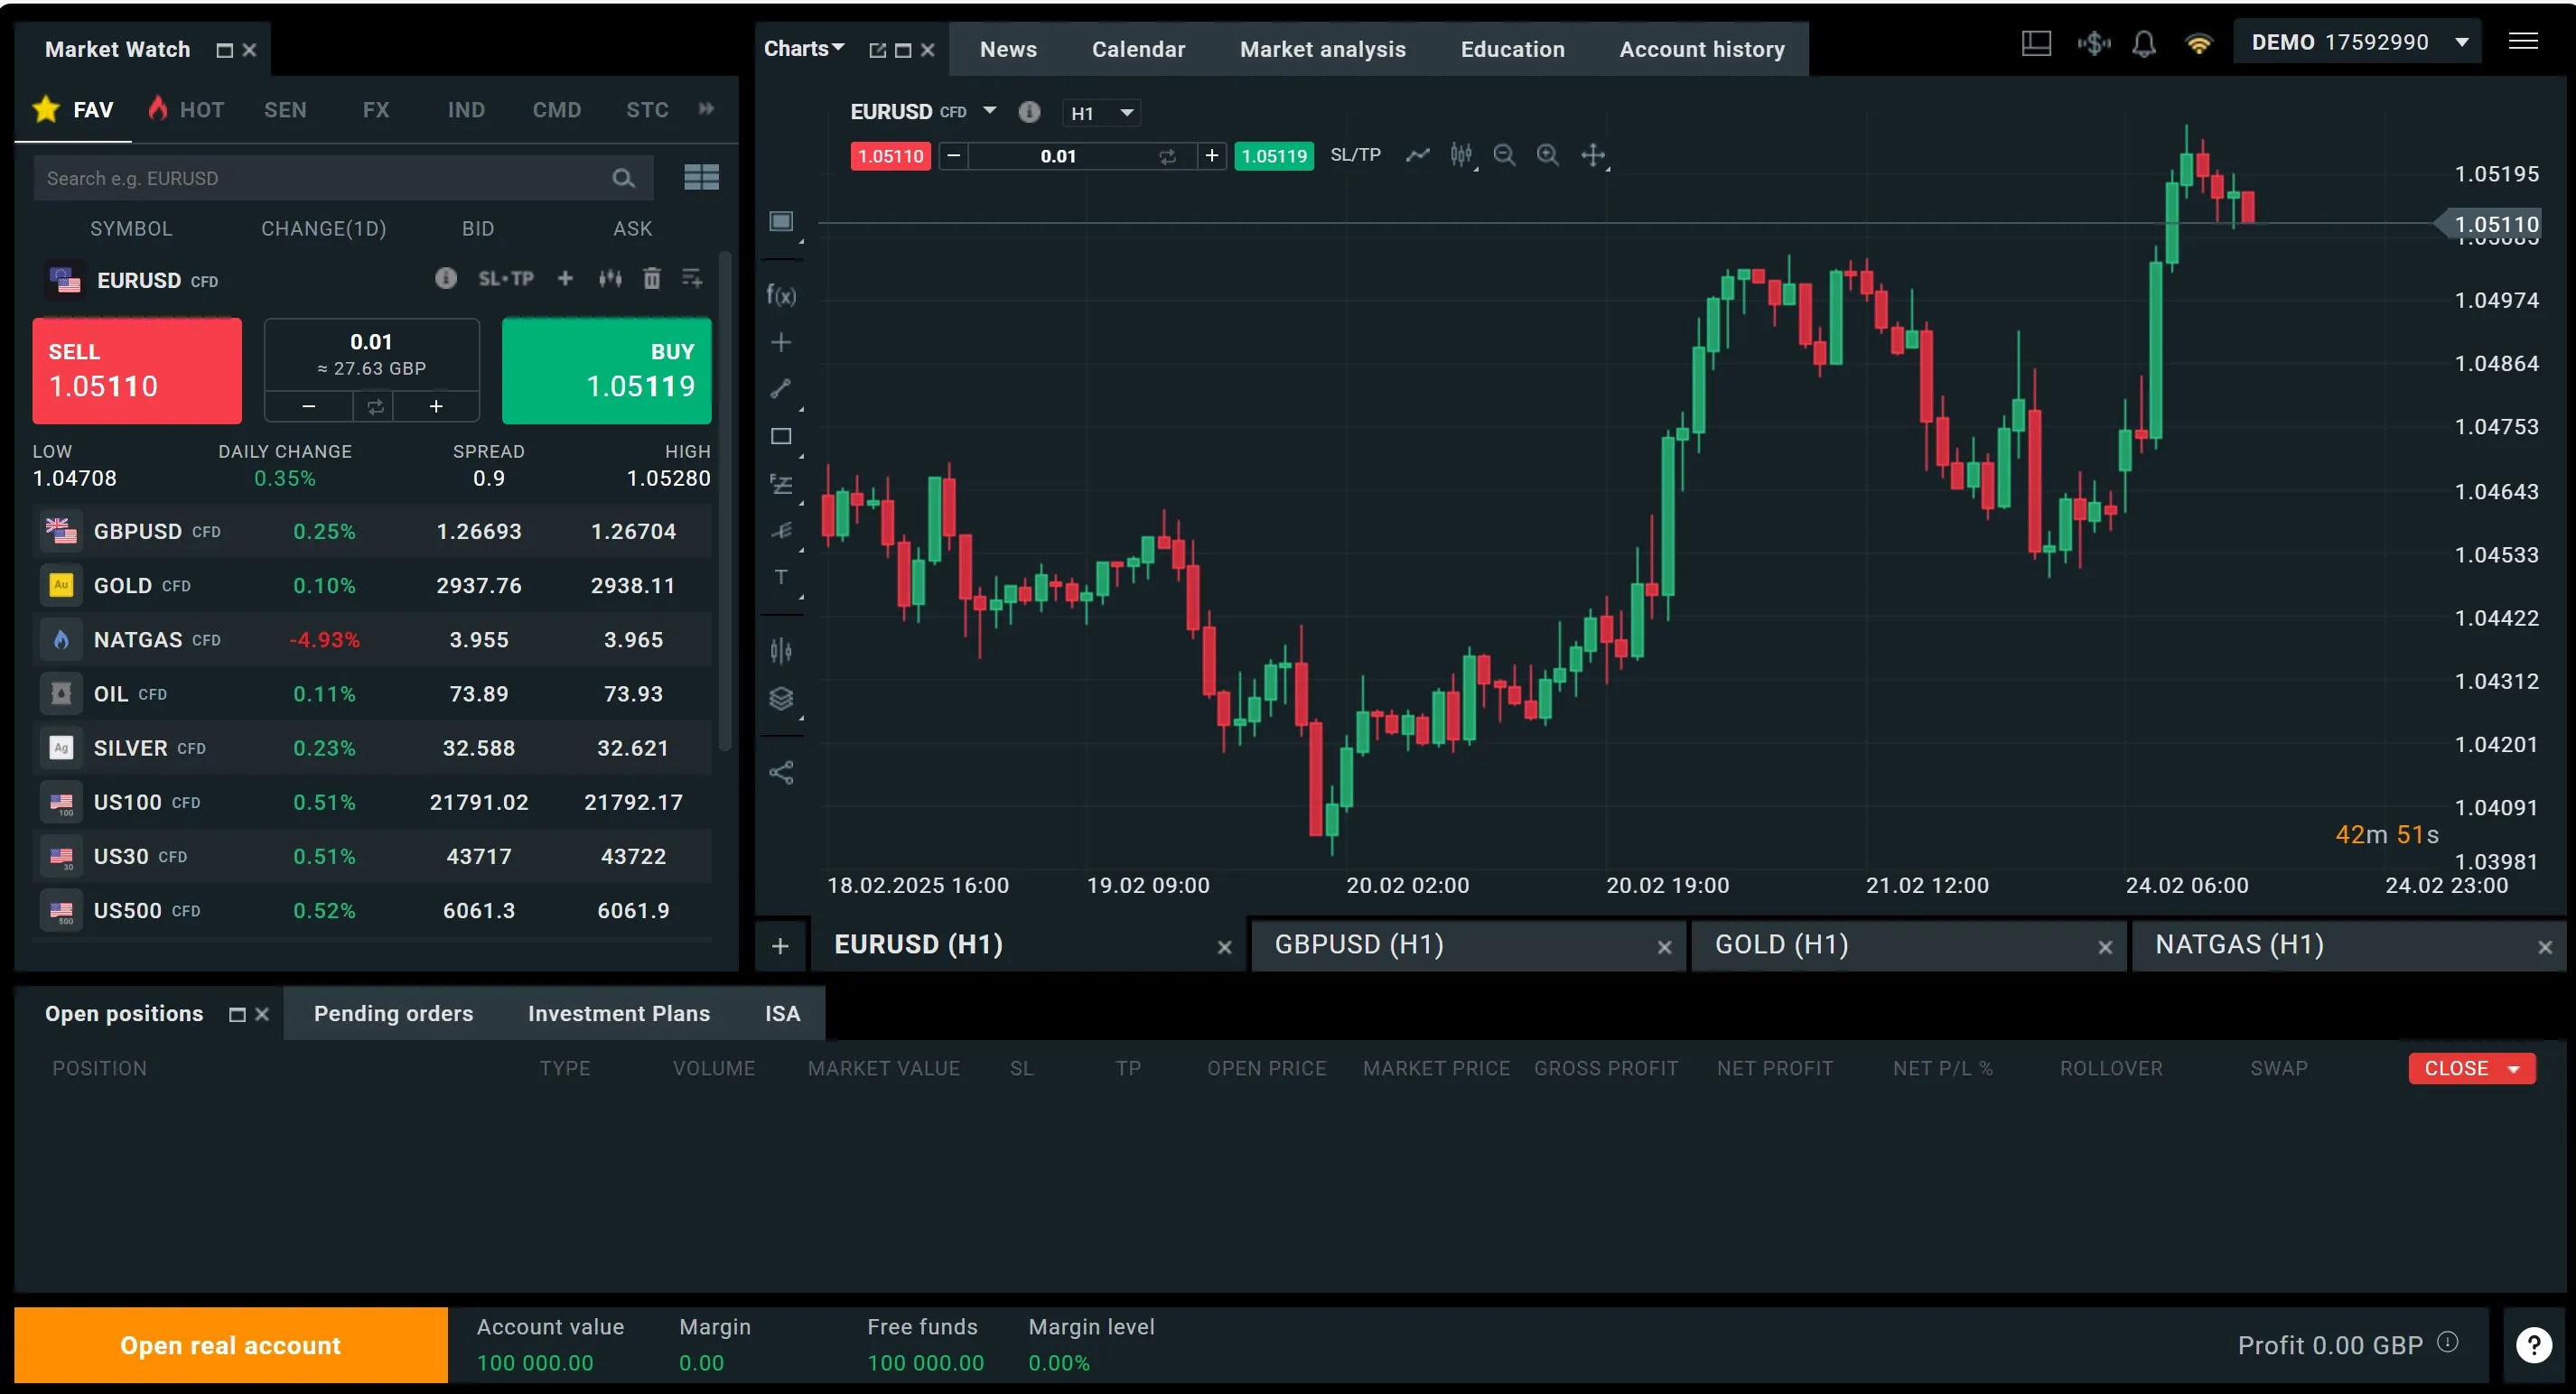The image size is (2576, 1394).
Task: Open EURUSD chart icon in Market Watch row
Action: tap(610, 279)
